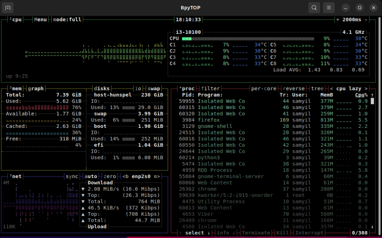Click the upload speed 46.5 KiB/s
The height and width of the screenshot is (238, 382).
click(x=103, y=208)
